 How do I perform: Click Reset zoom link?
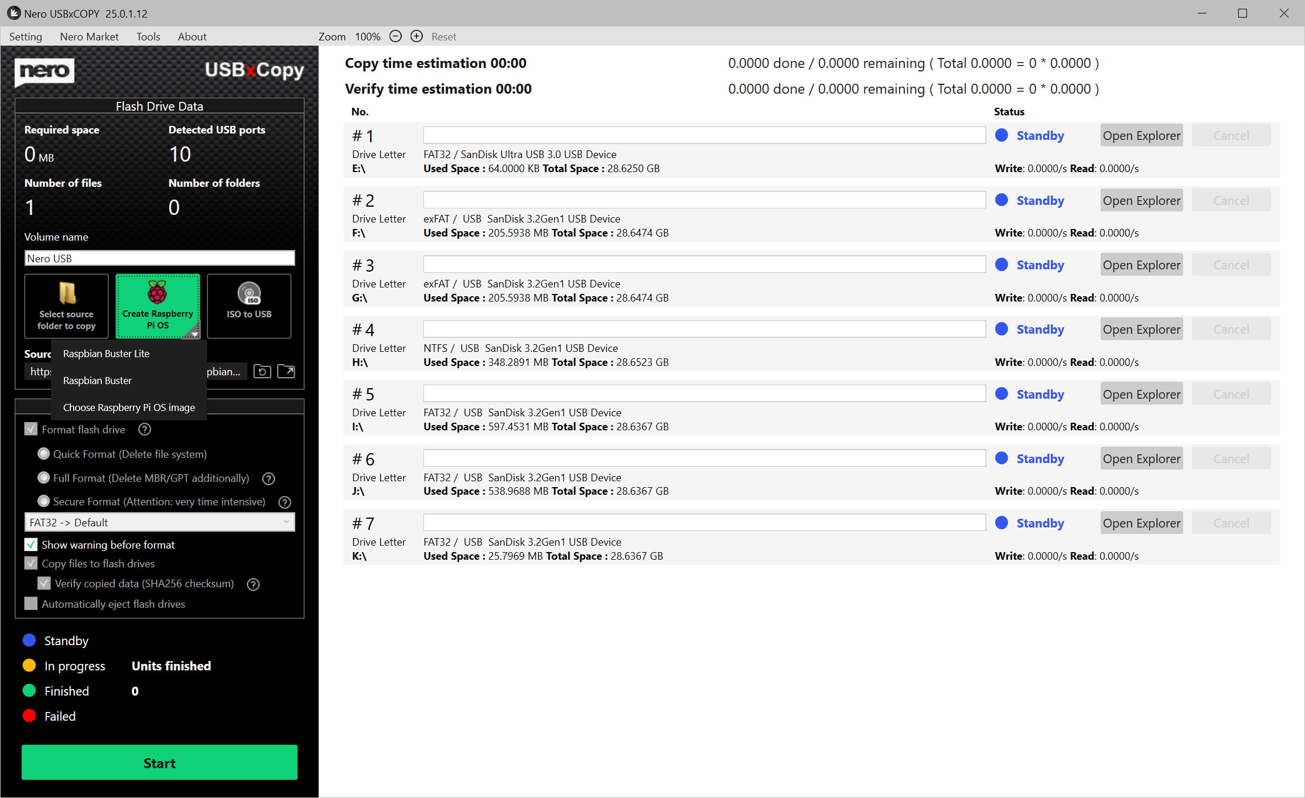[444, 36]
